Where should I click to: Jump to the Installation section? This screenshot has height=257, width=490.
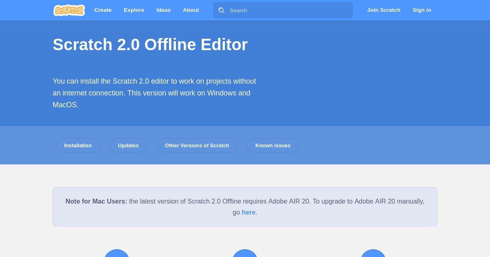point(78,145)
